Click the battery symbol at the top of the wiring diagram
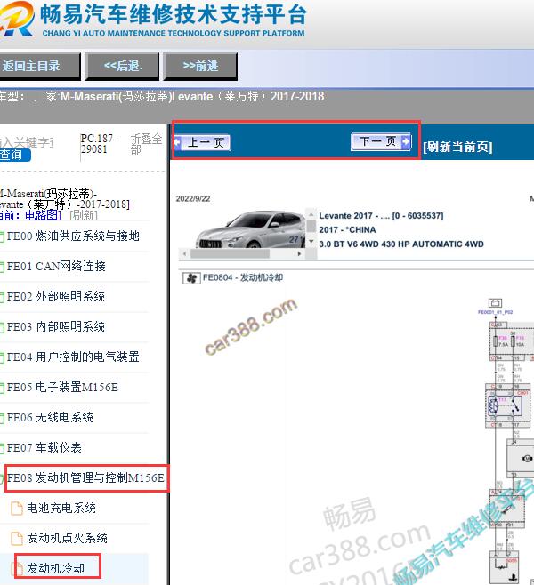Image resolution: width=534 pixels, height=585 pixels. [x=495, y=302]
